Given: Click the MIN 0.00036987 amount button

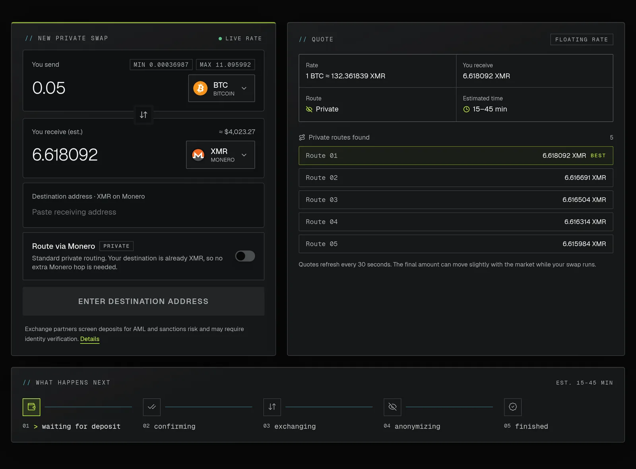Looking at the screenshot, I should [161, 65].
